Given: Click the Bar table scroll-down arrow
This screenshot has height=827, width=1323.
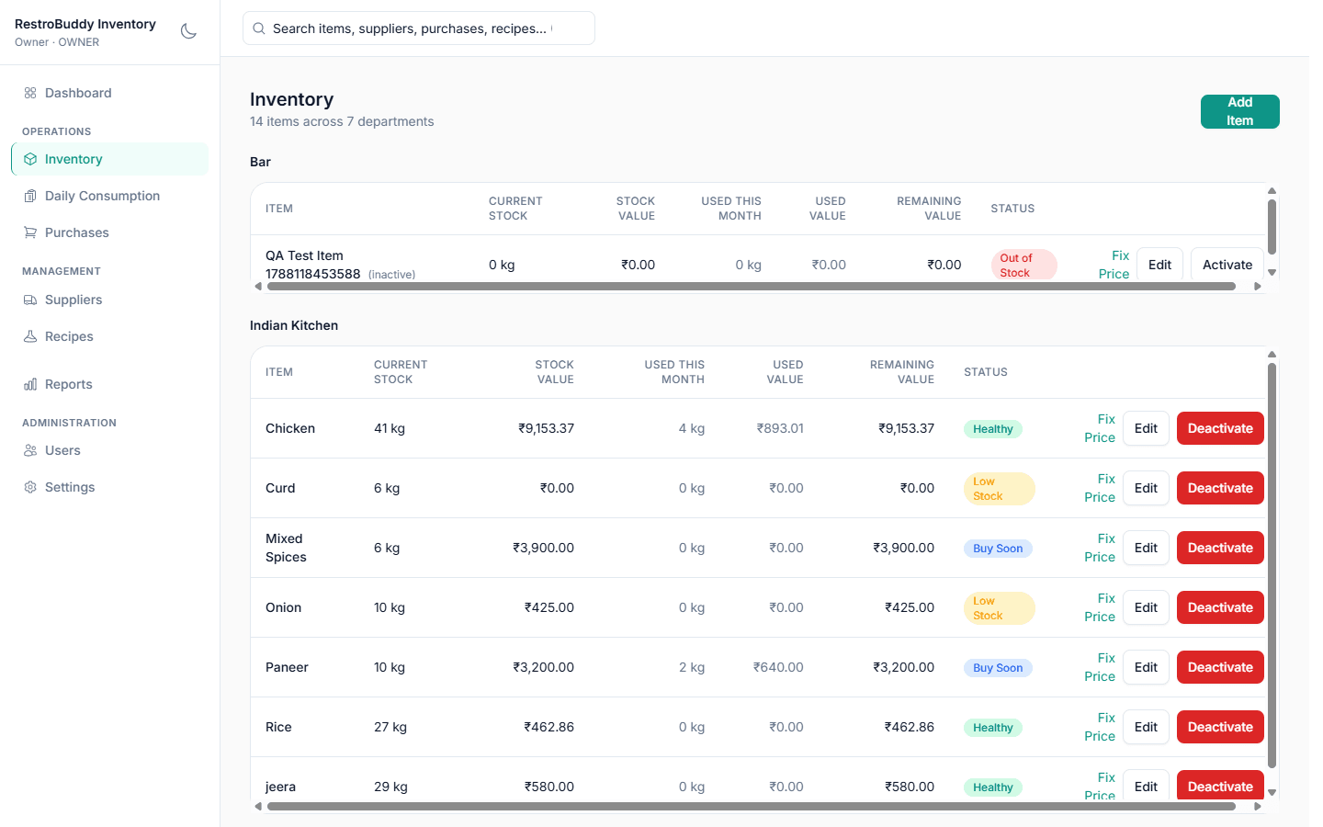Looking at the screenshot, I should tap(1272, 272).
